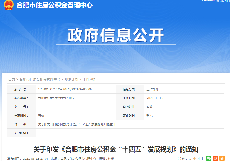Screen dimensions: 230x161
Task: Click the document name in 名称 row
Action: pyautogui.click(x=77, y=124)
